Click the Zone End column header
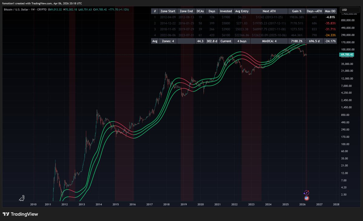Image resolution: width=363 pixels, height=221 pixels. click(186, 11)
